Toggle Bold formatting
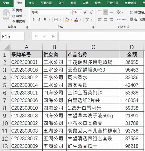This screenshot has height=151, width=145. [34, 19]
